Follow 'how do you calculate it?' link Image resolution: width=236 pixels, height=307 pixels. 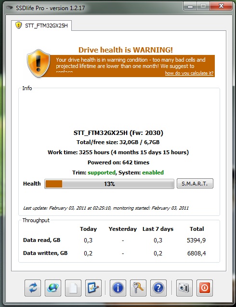tap(189, 73)
